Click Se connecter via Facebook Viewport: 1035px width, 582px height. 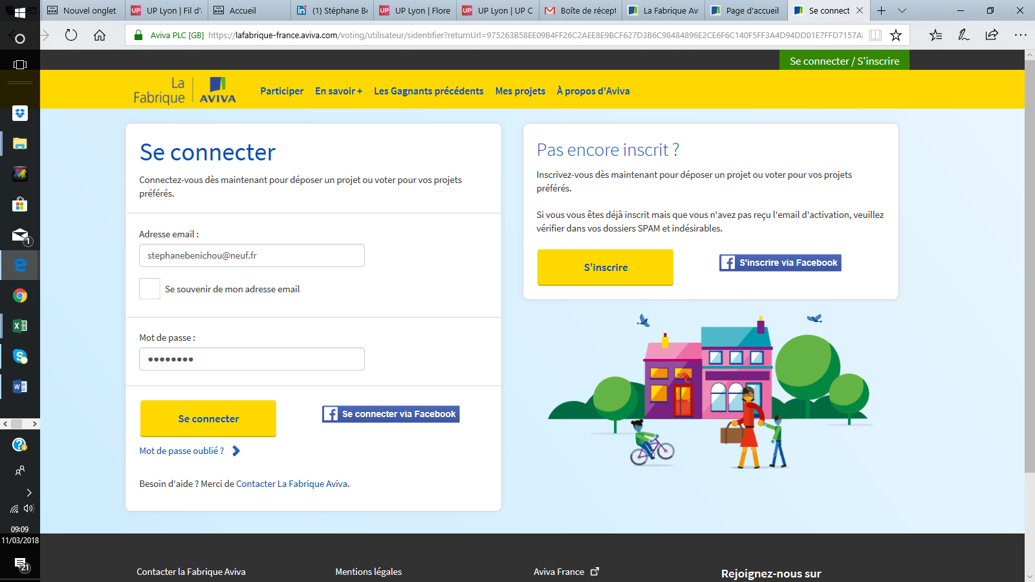pos(391,414)
